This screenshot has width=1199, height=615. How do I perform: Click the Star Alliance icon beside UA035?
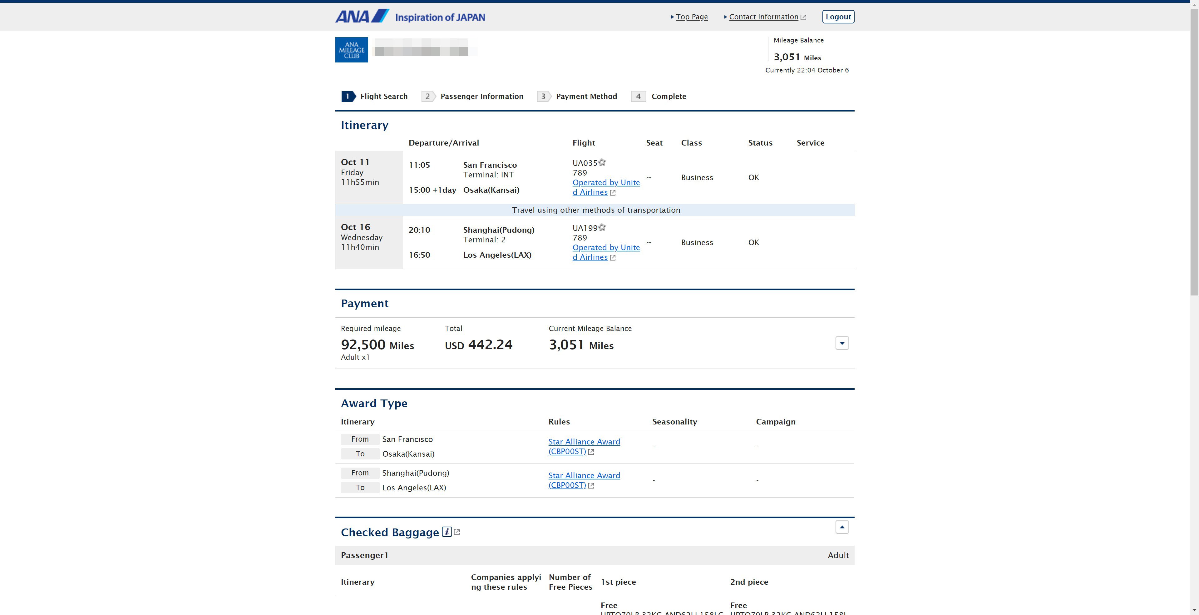coord(602,162)
